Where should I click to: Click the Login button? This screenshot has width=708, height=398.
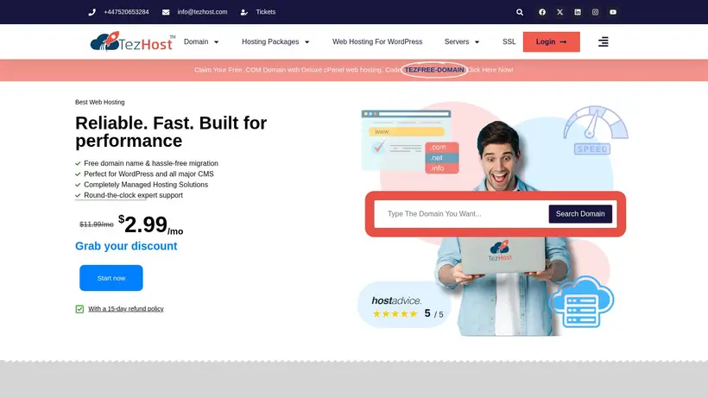[552, 41]
